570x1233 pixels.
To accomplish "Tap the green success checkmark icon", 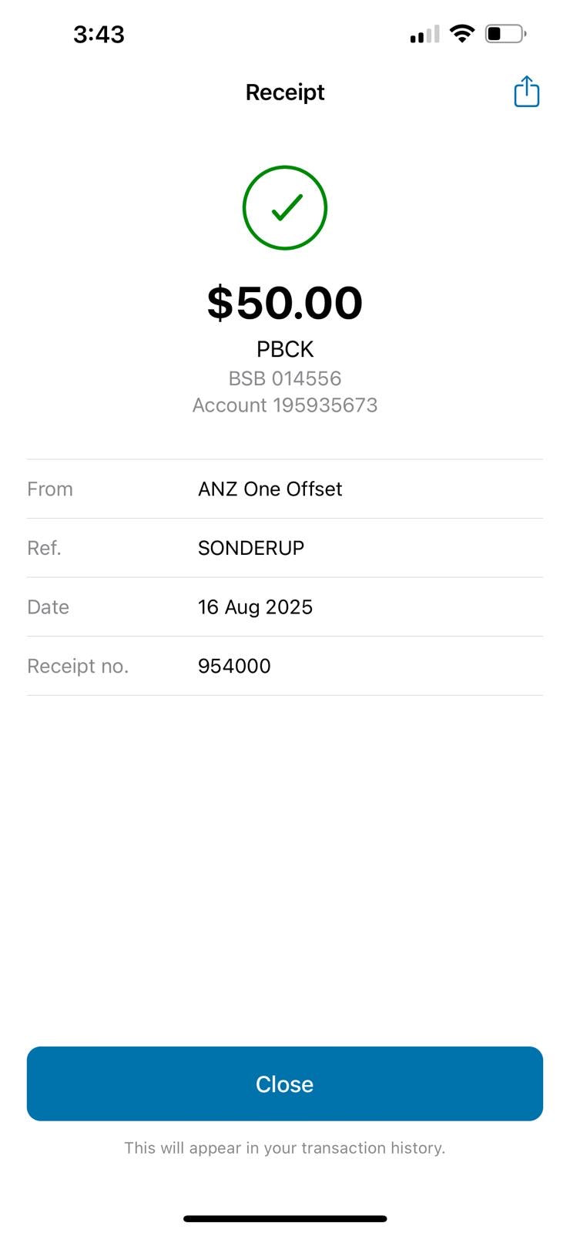I will tap(285, 207).
